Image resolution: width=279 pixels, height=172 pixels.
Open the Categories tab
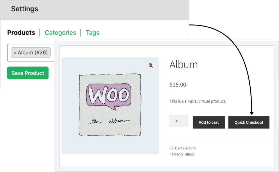pyautogui.click(x=60, y=33)
